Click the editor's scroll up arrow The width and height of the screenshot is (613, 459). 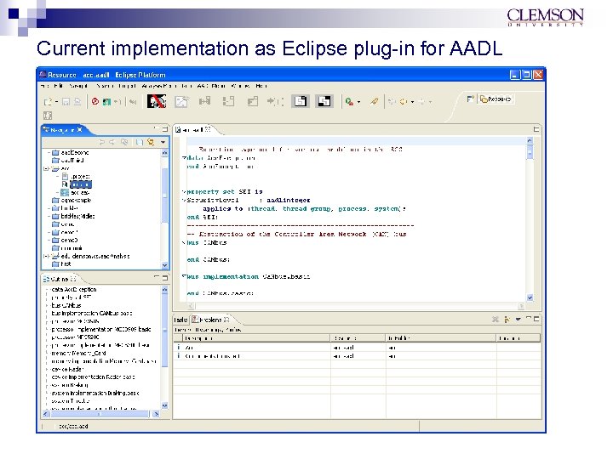(530, 140)
